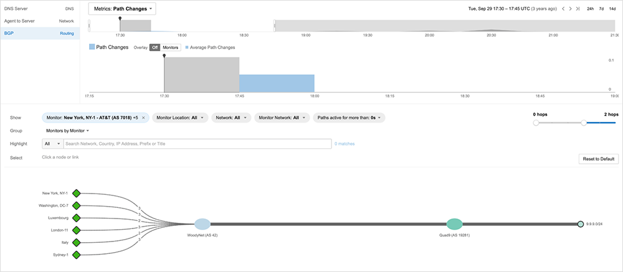623x272 pixels.
Task: Select the Sydney-1 monitor diamond node
Action: [x=76, y=255]
